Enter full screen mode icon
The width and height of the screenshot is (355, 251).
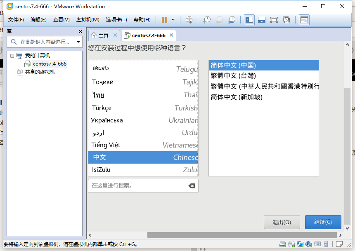[274, 20]
